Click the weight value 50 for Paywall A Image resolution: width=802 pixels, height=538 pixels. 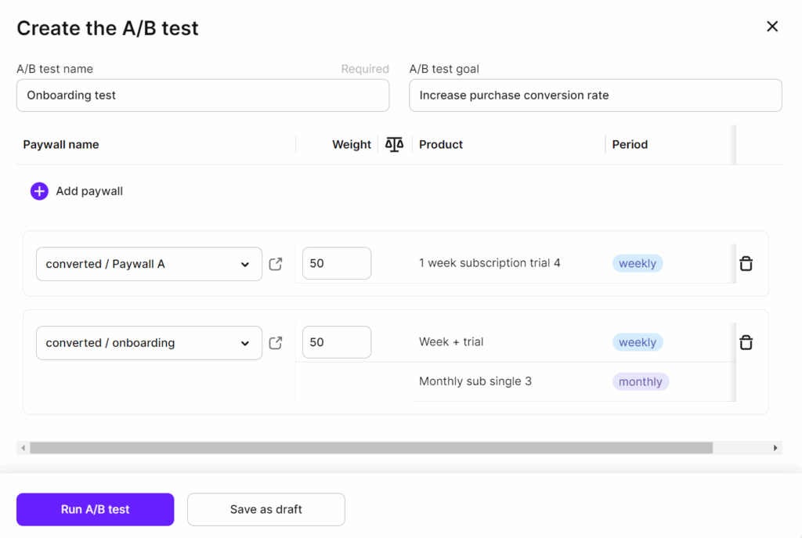coord(336,263)
